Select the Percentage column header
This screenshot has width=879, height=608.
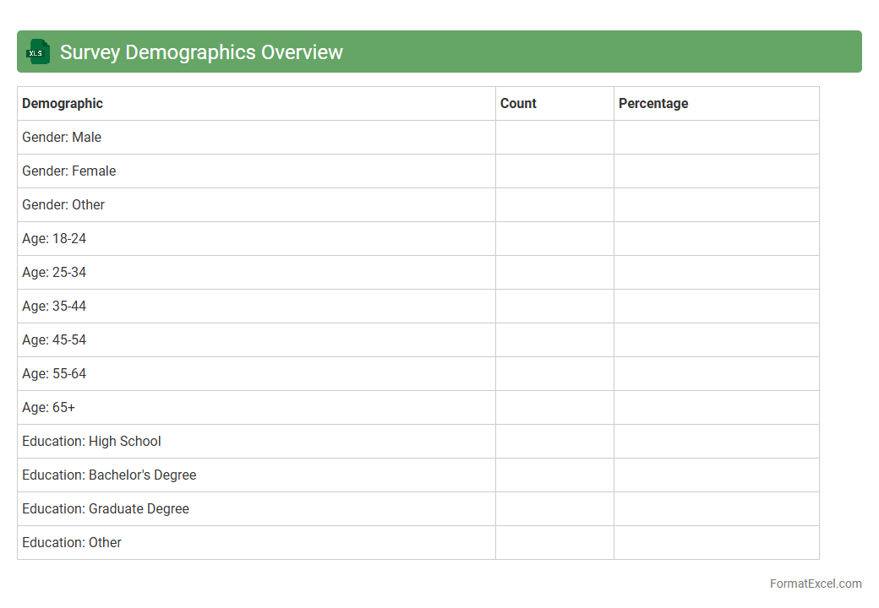(653, 103)
